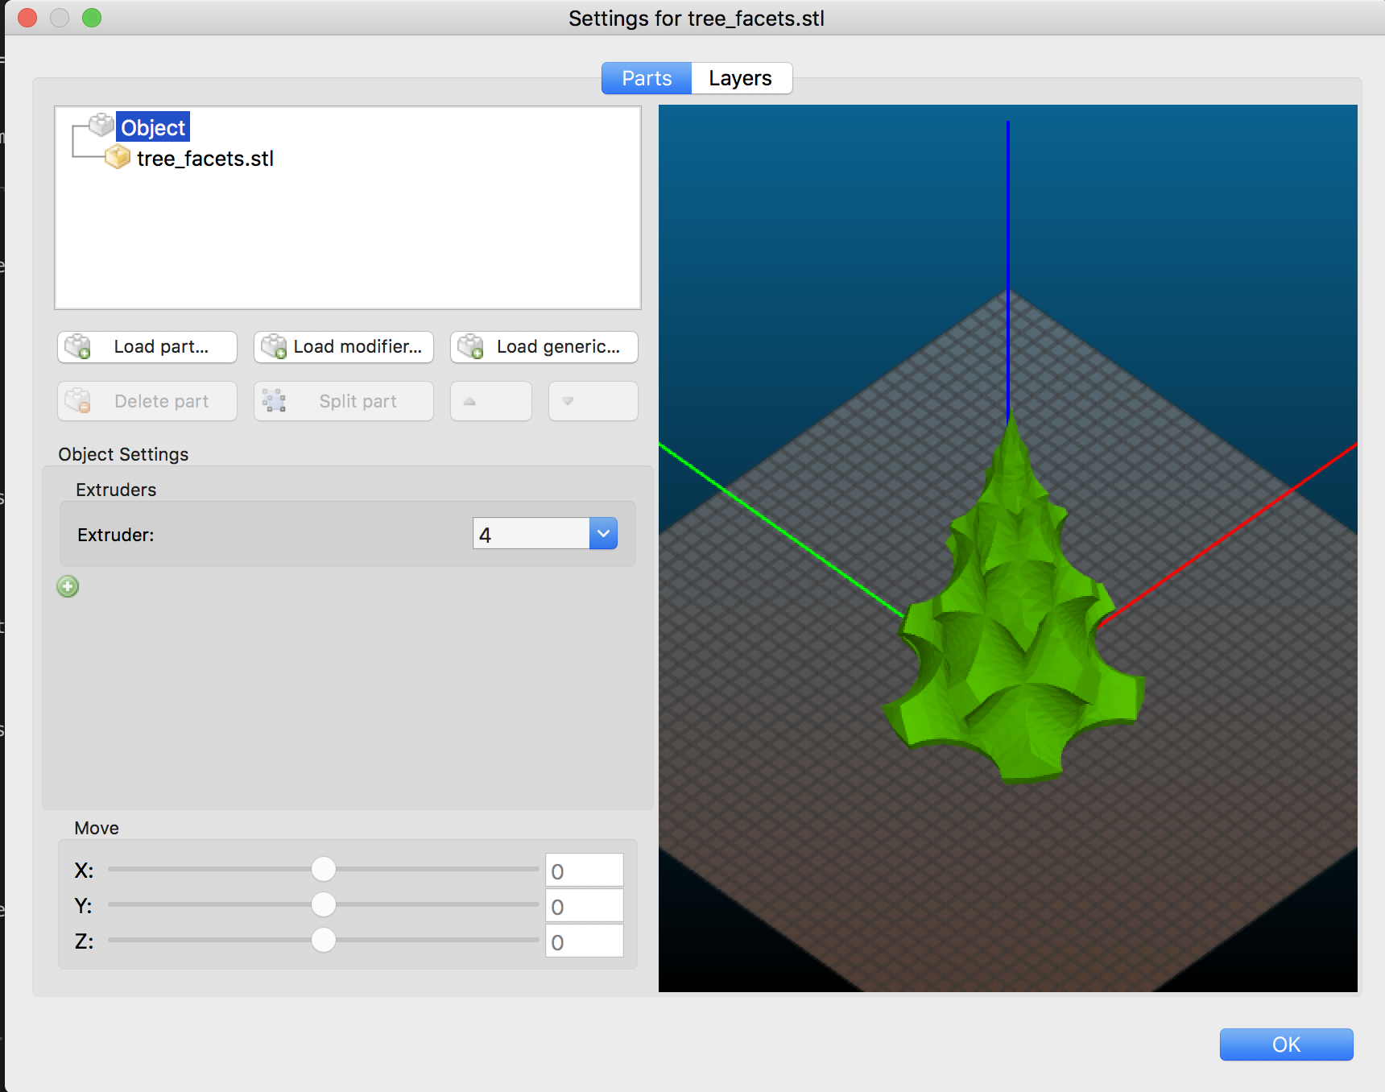Image resolution: width=1385 pixels, height=1092 pixels.
Task: Select the Object root node in tree
Action: (x=153, y=127)
